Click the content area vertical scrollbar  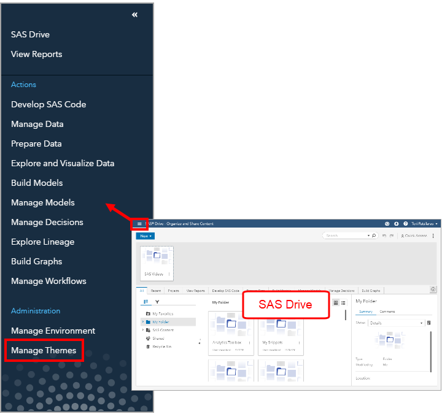coord(346,315)
